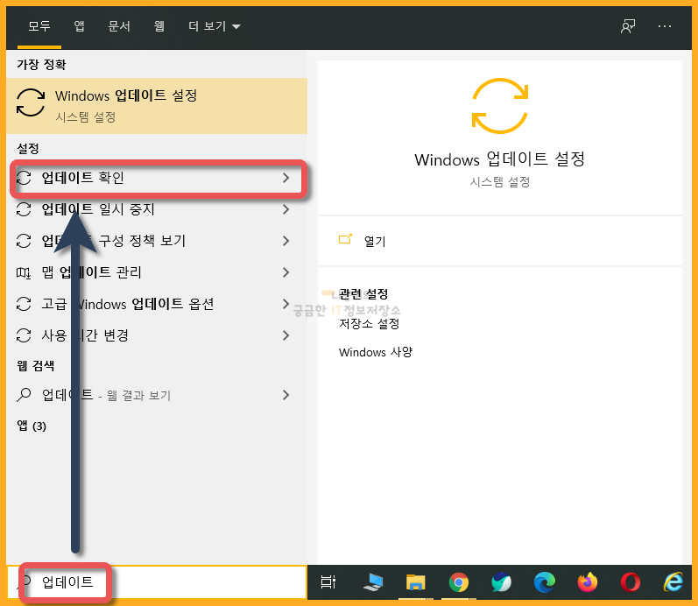
Task: Open 고급 Windows 업데이트 옵션 result
Action: pos(157,304)
